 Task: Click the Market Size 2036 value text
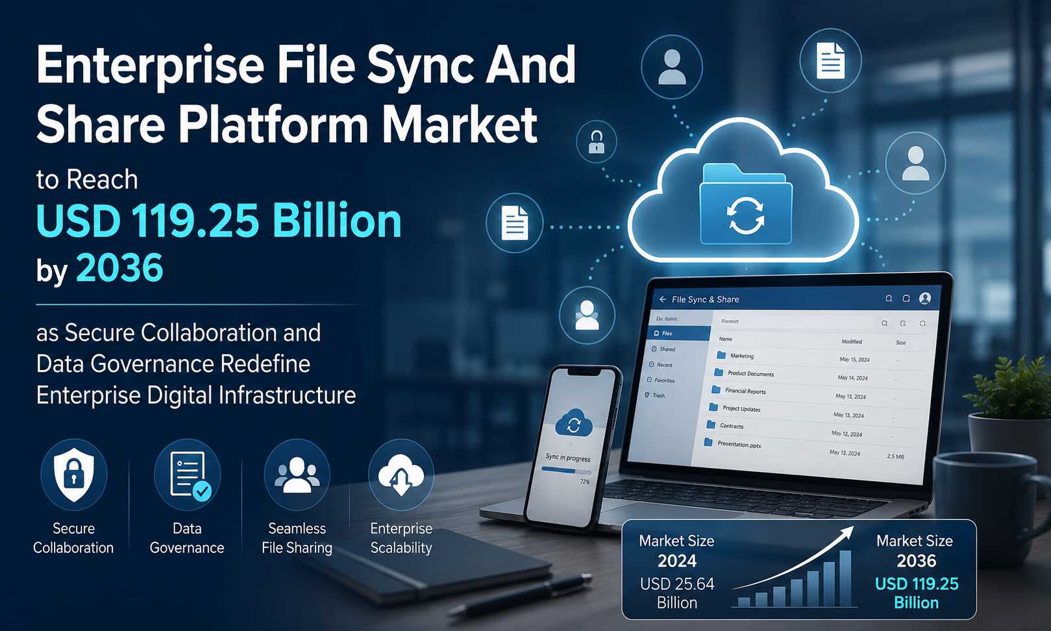(917, 593)
